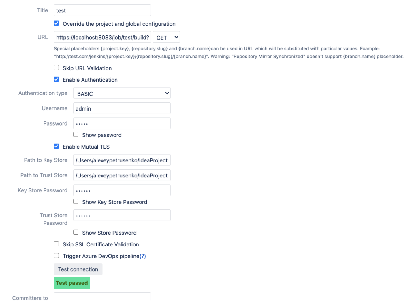Check the Show password box
The height and width of the screenshot is (307, 414).
pyautogui.click(x=76, y=135)
